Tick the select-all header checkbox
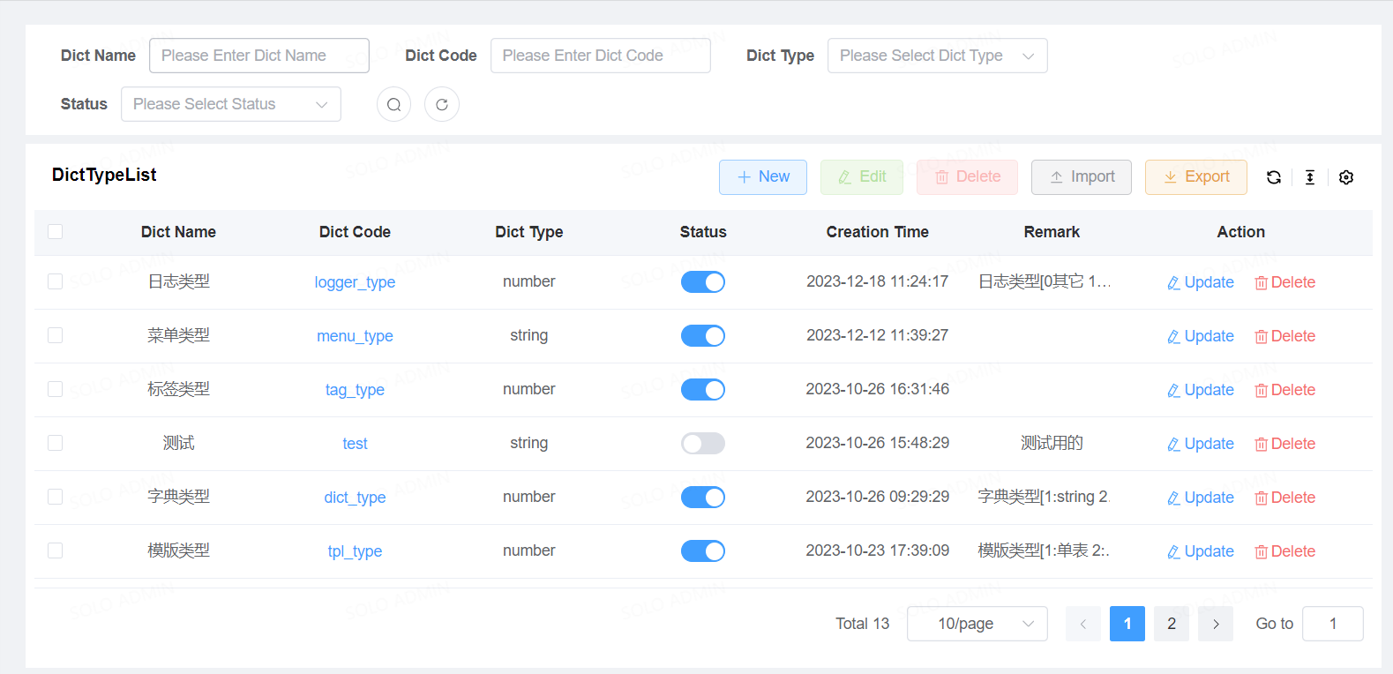Screen dimensions: 1393x674 coord(56,232)
